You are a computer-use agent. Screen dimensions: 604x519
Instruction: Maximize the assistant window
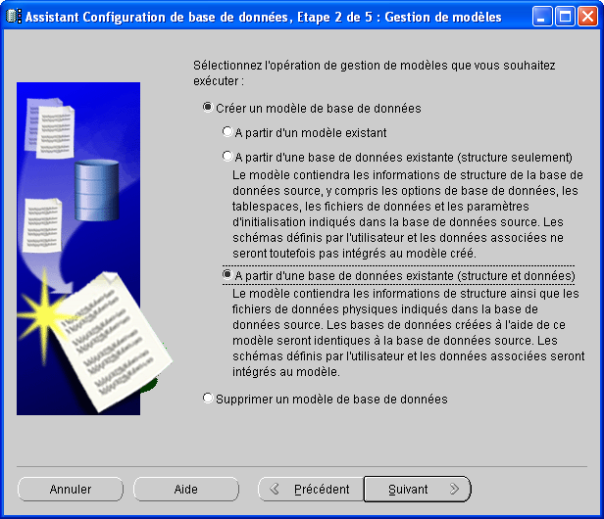565,17
